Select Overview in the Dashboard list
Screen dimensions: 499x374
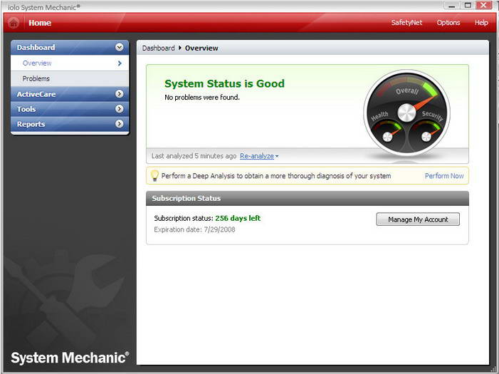37,63
